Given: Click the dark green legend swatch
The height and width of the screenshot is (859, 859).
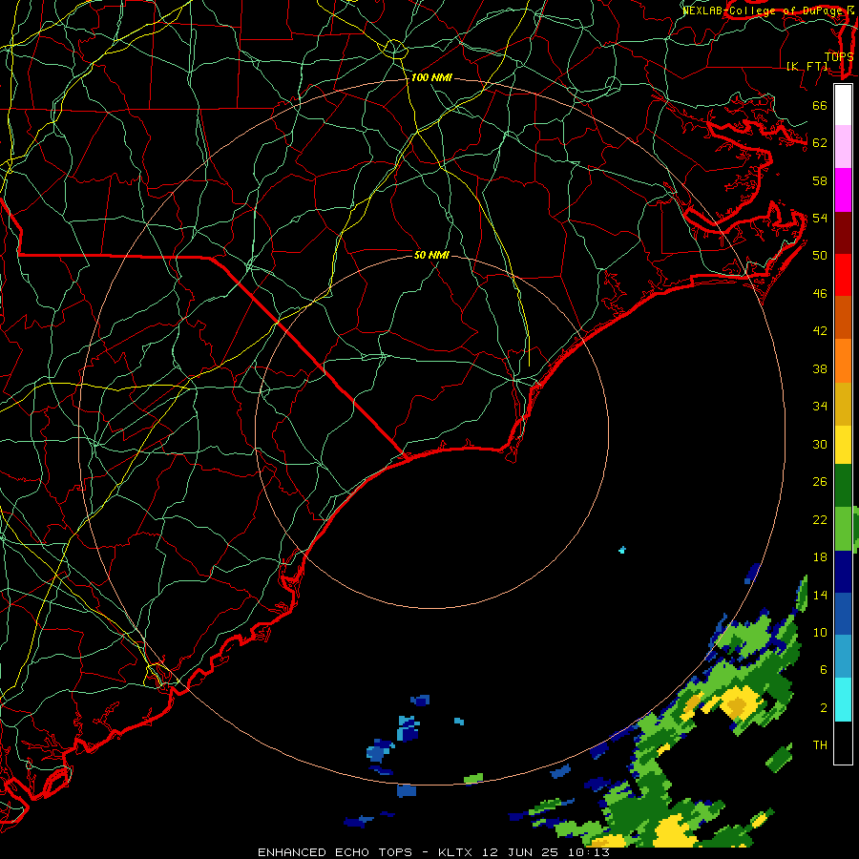Looking at the screenshot, I should coord(843,486).
